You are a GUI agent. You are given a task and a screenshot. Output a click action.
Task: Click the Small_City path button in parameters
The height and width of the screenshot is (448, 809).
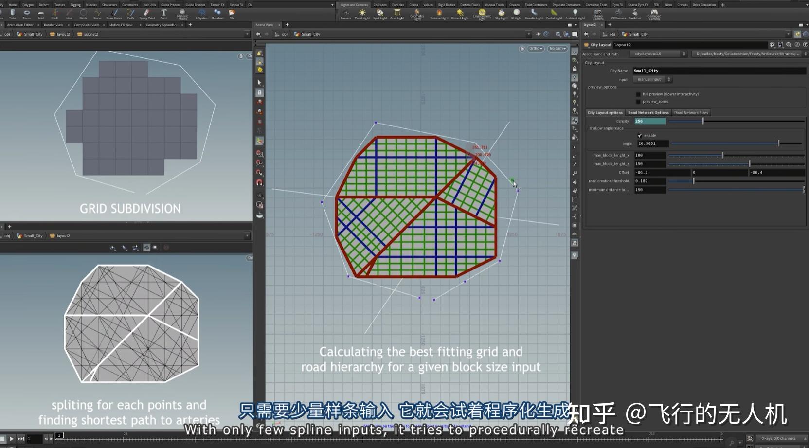(x=638, y=34)
